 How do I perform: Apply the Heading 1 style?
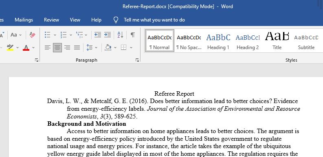(218, 41)
